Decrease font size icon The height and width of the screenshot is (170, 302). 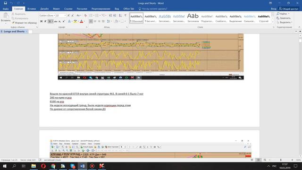click(x=73, y=16)
